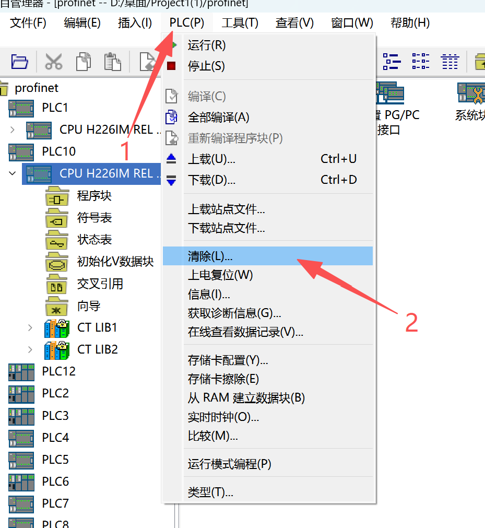Select 信息(I)... menu entry
Viewport: 485px width, 528px height.
click(268, 295)
